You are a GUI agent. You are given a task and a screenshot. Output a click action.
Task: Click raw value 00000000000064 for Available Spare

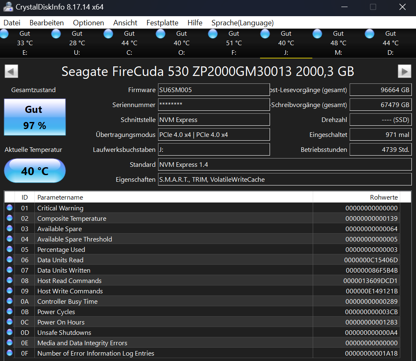(x=372, y=229)
